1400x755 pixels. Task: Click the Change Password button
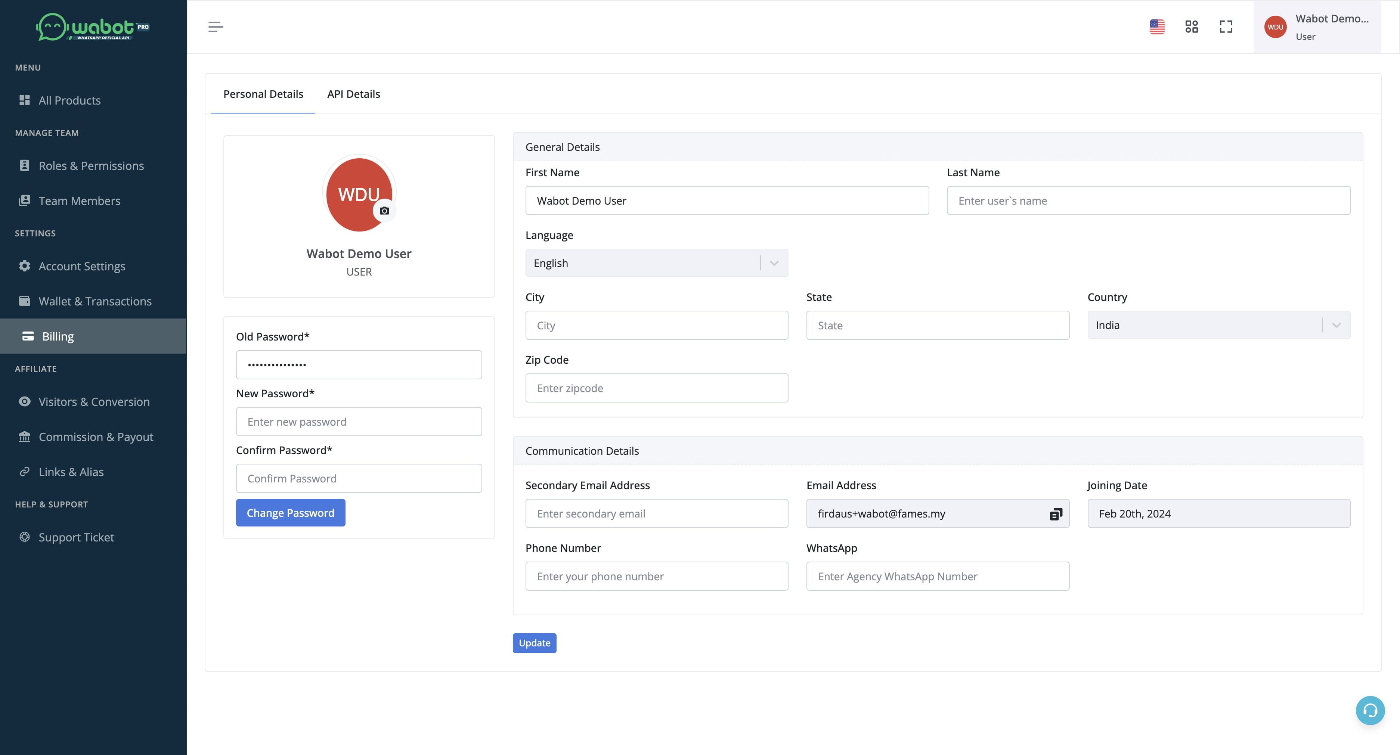(290, 513)
